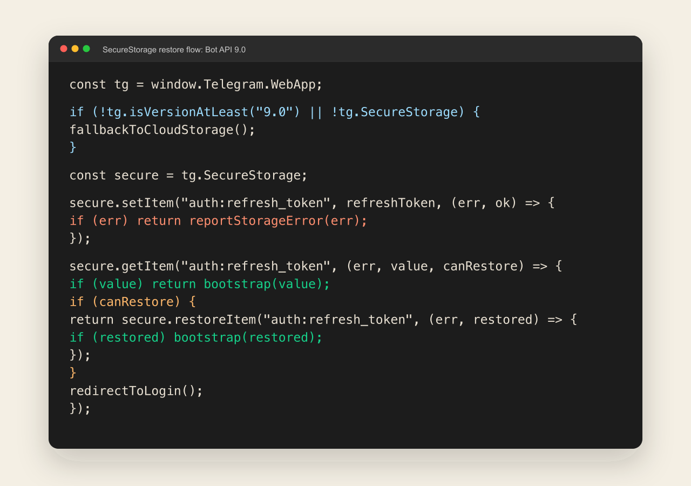Screen dimensions: 691x486
Task: Click the secure.setItem call line
Action: 312,202
